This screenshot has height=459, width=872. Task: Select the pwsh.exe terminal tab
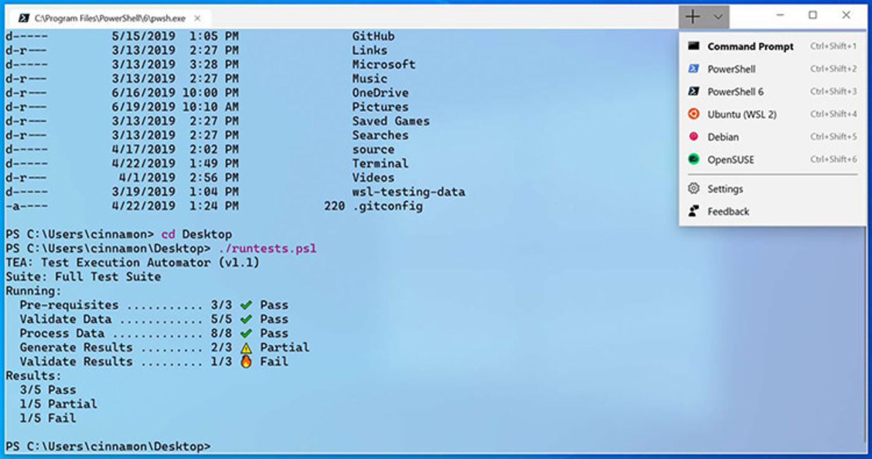tap(109, 18)
